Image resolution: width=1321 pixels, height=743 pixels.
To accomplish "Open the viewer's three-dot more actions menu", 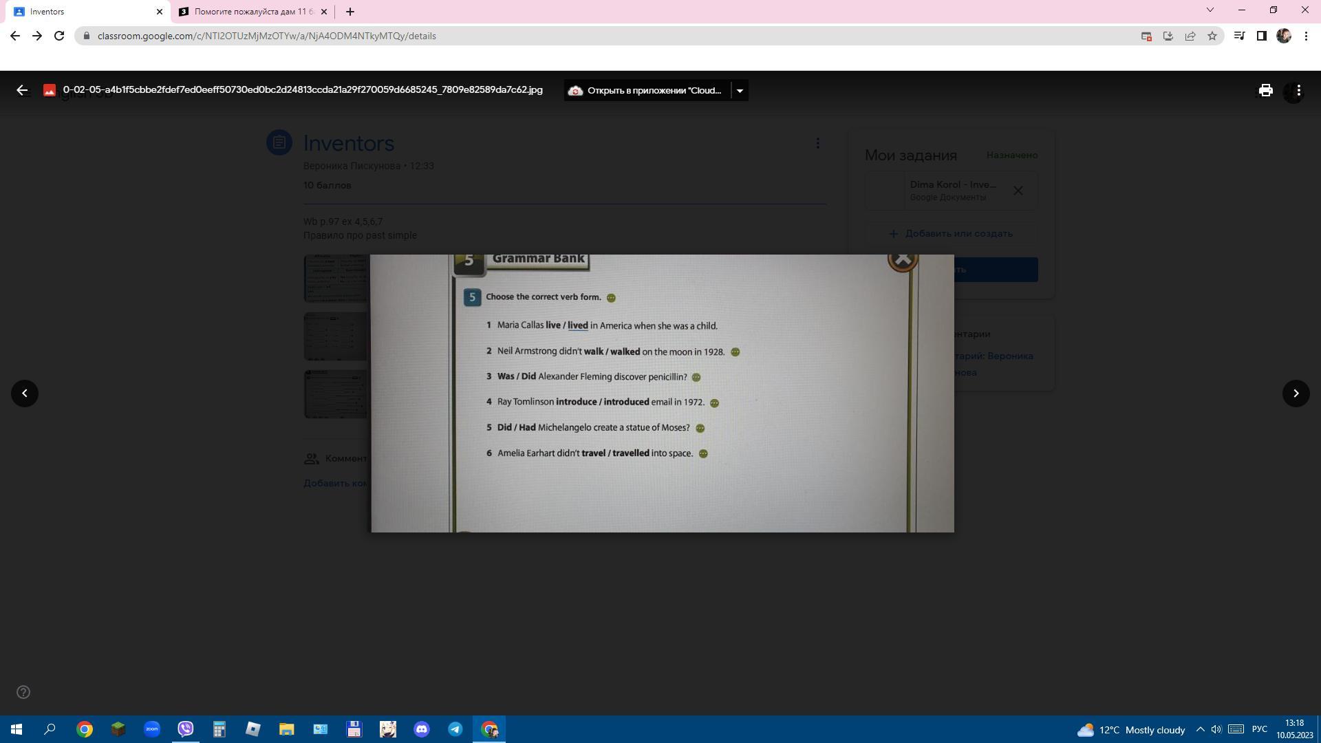I will pyautogui.click(x=1298, y=90).
